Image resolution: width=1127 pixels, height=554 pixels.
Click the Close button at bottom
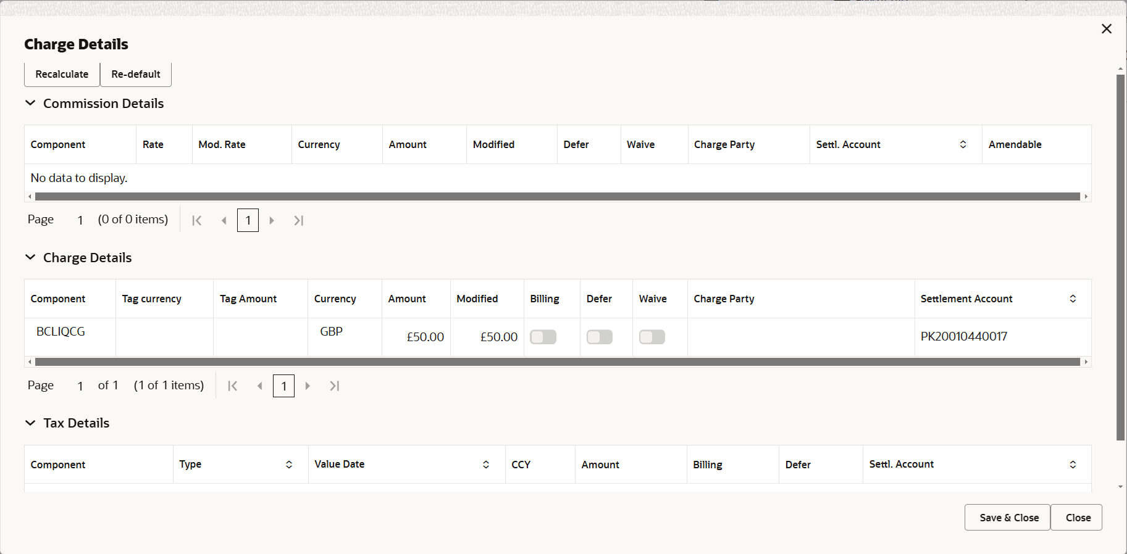1077,518
